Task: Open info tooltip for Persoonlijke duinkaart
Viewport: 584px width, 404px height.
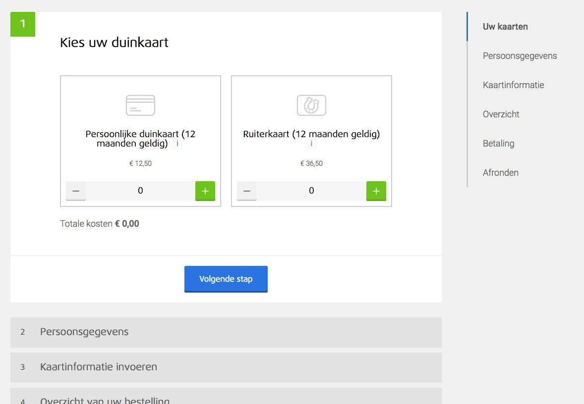Action: tap(177, 144)
